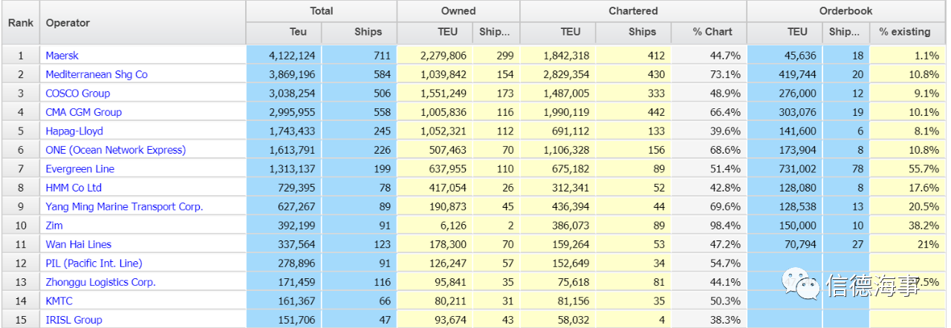Select IRISL % chart cell 38.3%

coord(709,320)
